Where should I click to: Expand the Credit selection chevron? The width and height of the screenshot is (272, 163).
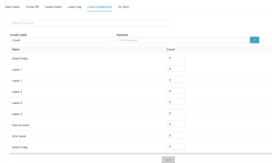pos(110,40)
